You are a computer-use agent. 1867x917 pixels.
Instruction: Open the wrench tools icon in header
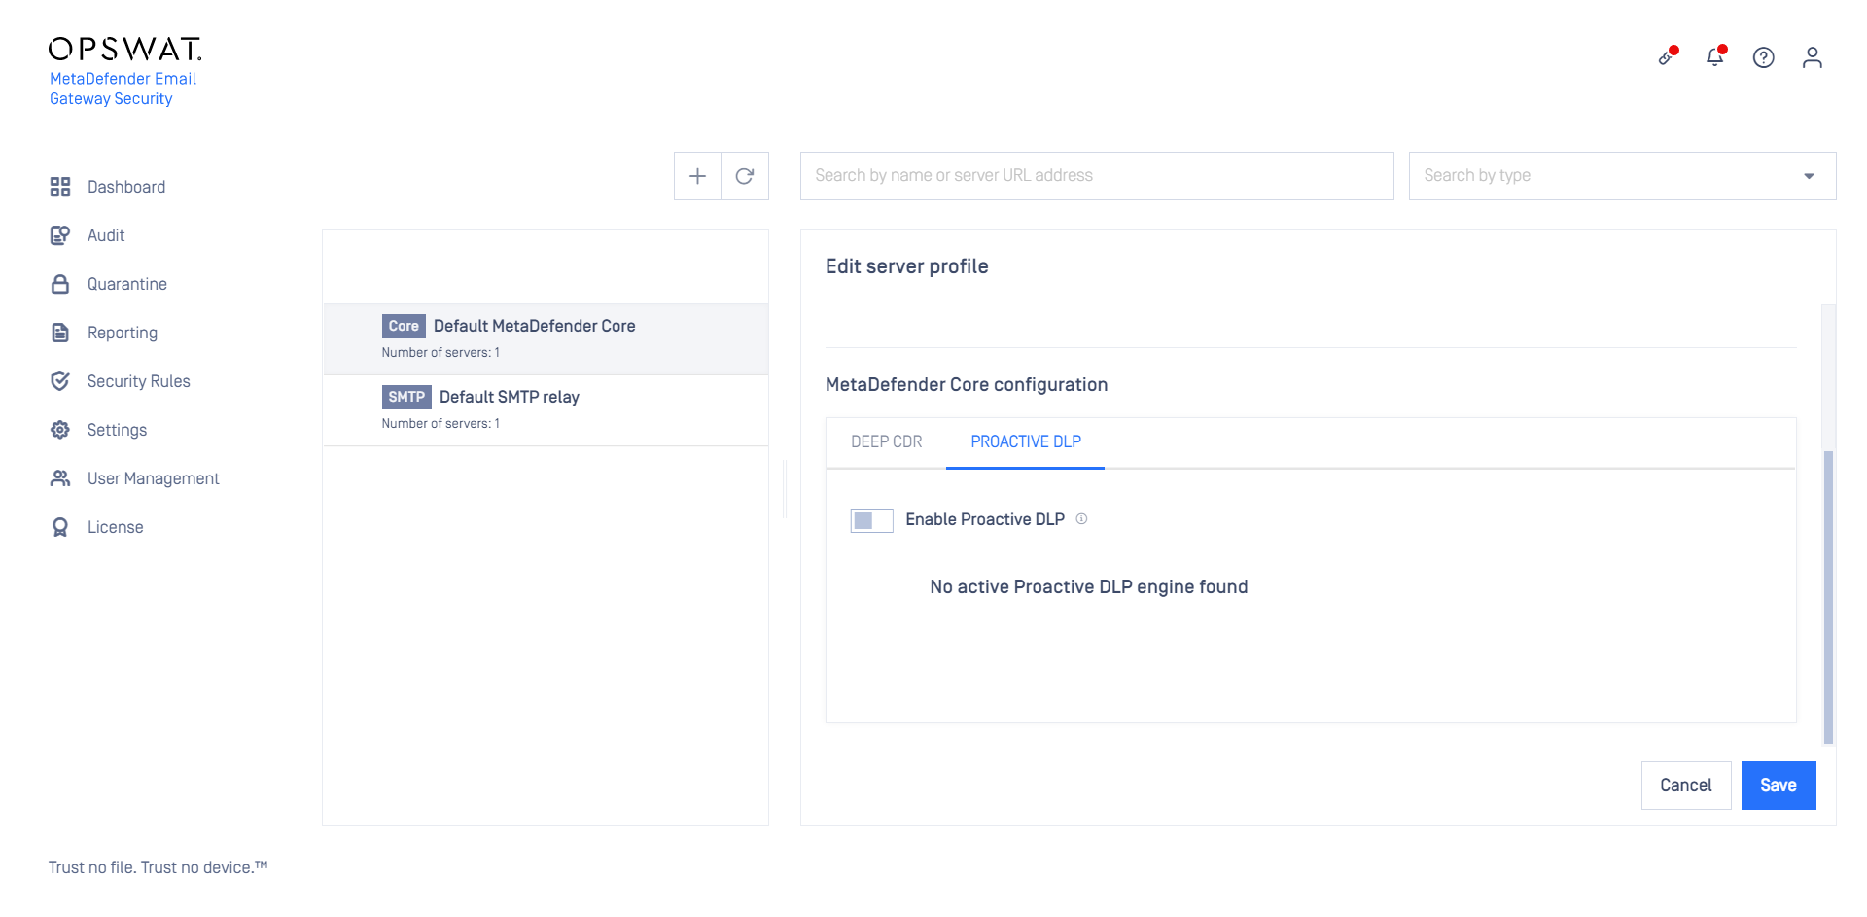pyautogui.click(x=1668, y=57)
